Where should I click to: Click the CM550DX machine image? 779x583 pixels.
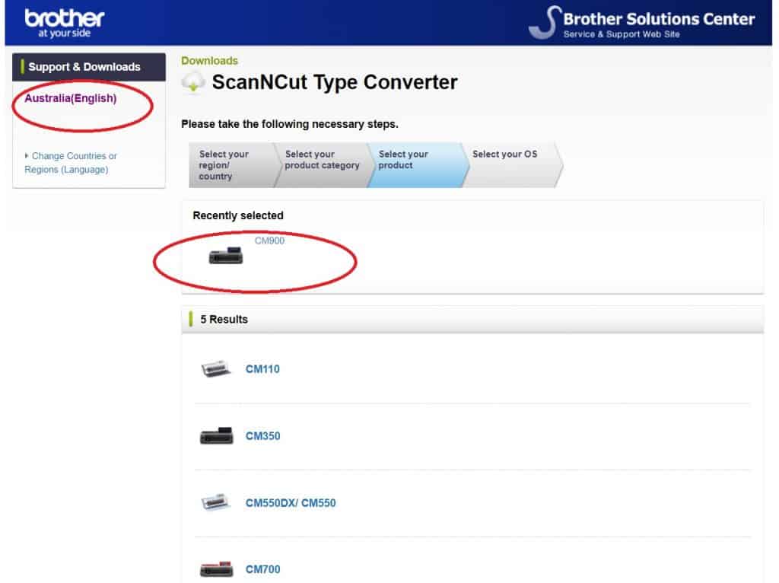(215, 502)
